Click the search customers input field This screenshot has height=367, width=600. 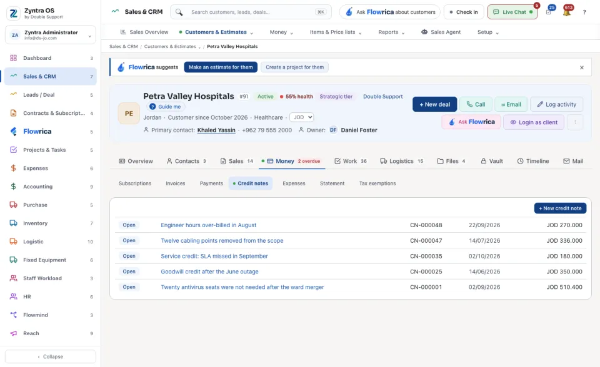[x=251, y=12]
